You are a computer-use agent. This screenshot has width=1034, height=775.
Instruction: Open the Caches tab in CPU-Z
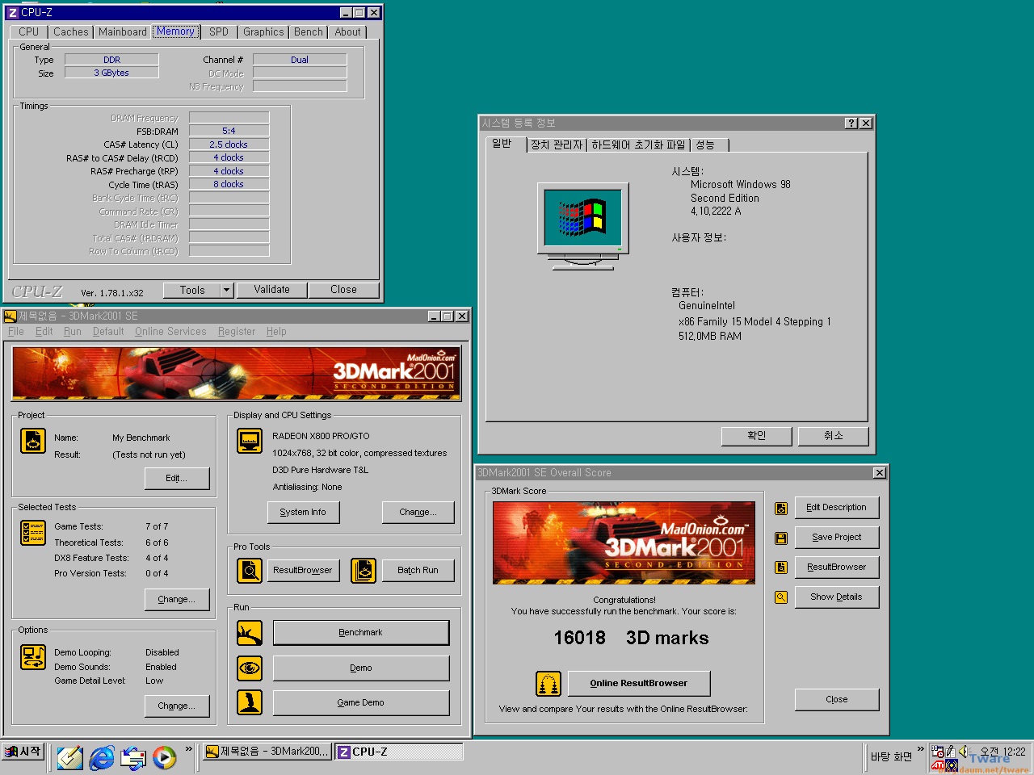(x=71, y=32)
